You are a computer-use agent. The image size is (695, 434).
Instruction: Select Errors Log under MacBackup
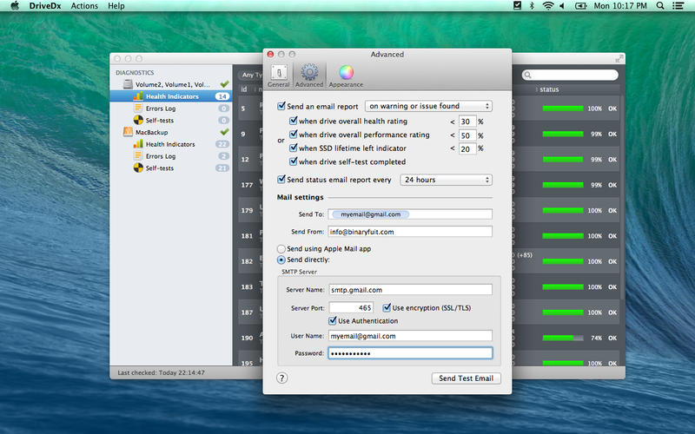coord(171,156)
